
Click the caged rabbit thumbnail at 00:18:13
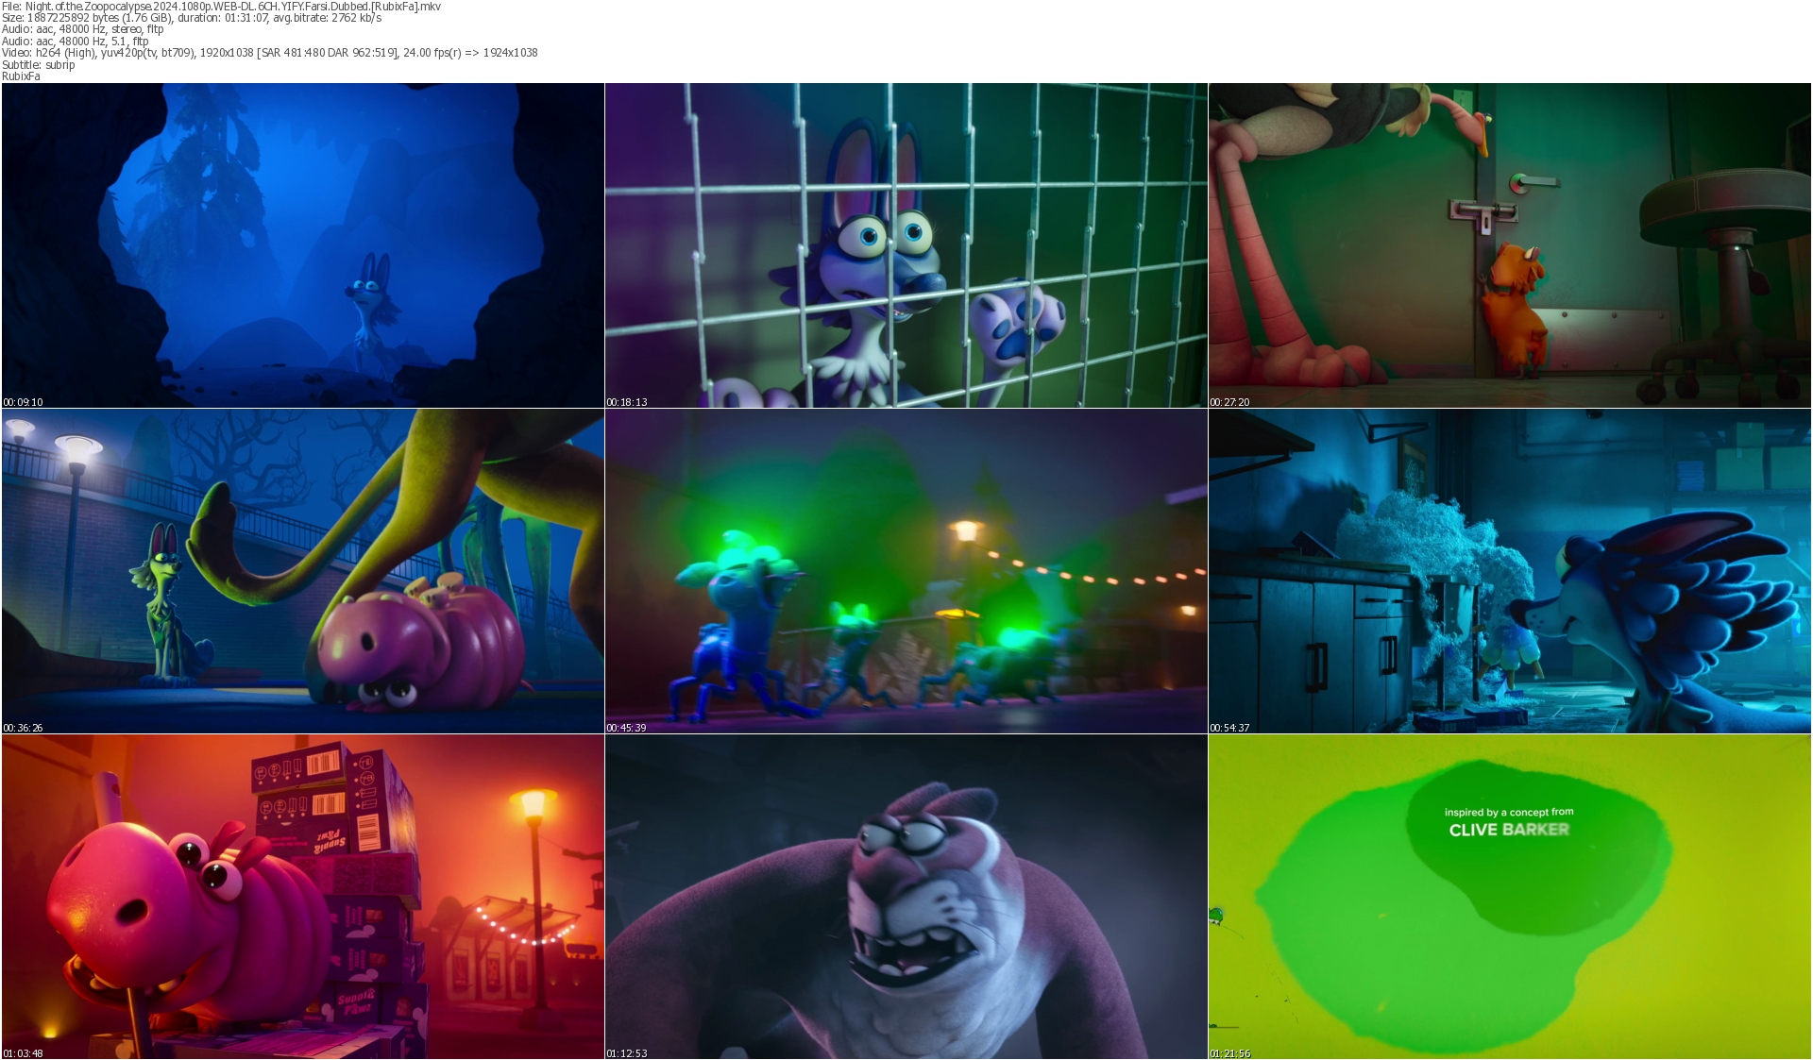pyautogui.click(x=906, y=245)
